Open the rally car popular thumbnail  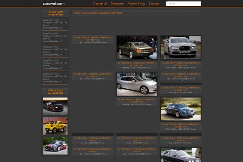click(x=55, y=145)
